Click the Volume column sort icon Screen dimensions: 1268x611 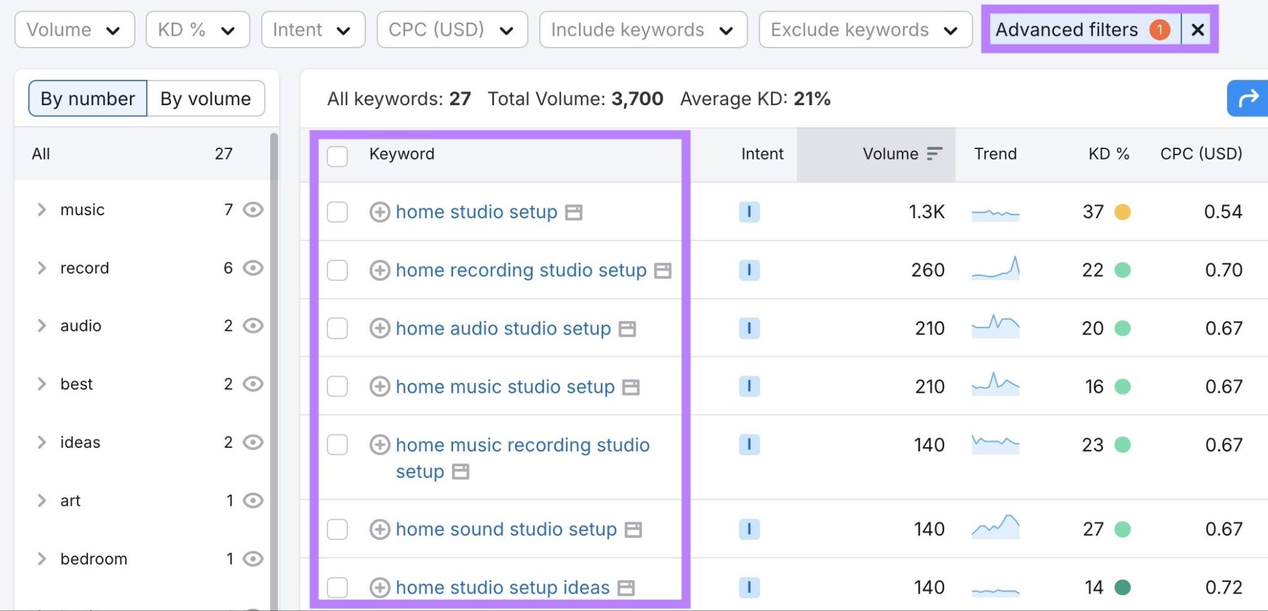click(x=934, y=154)
